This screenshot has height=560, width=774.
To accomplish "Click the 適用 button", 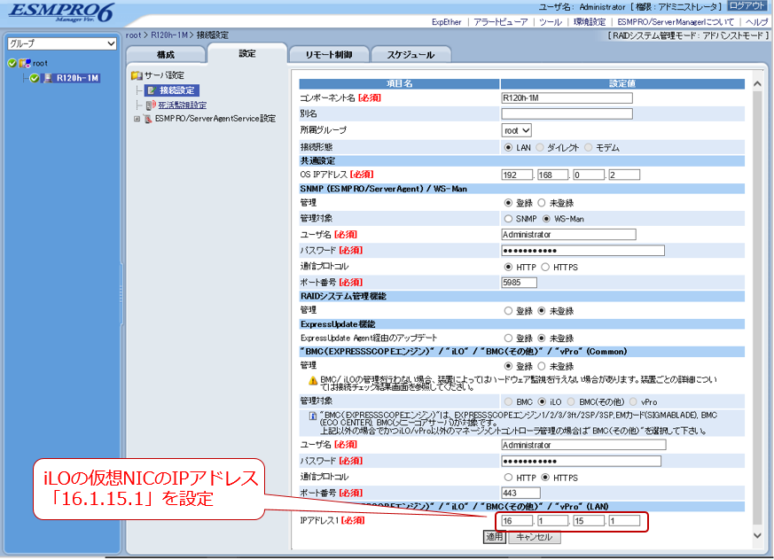I will [x=494, y=537].
